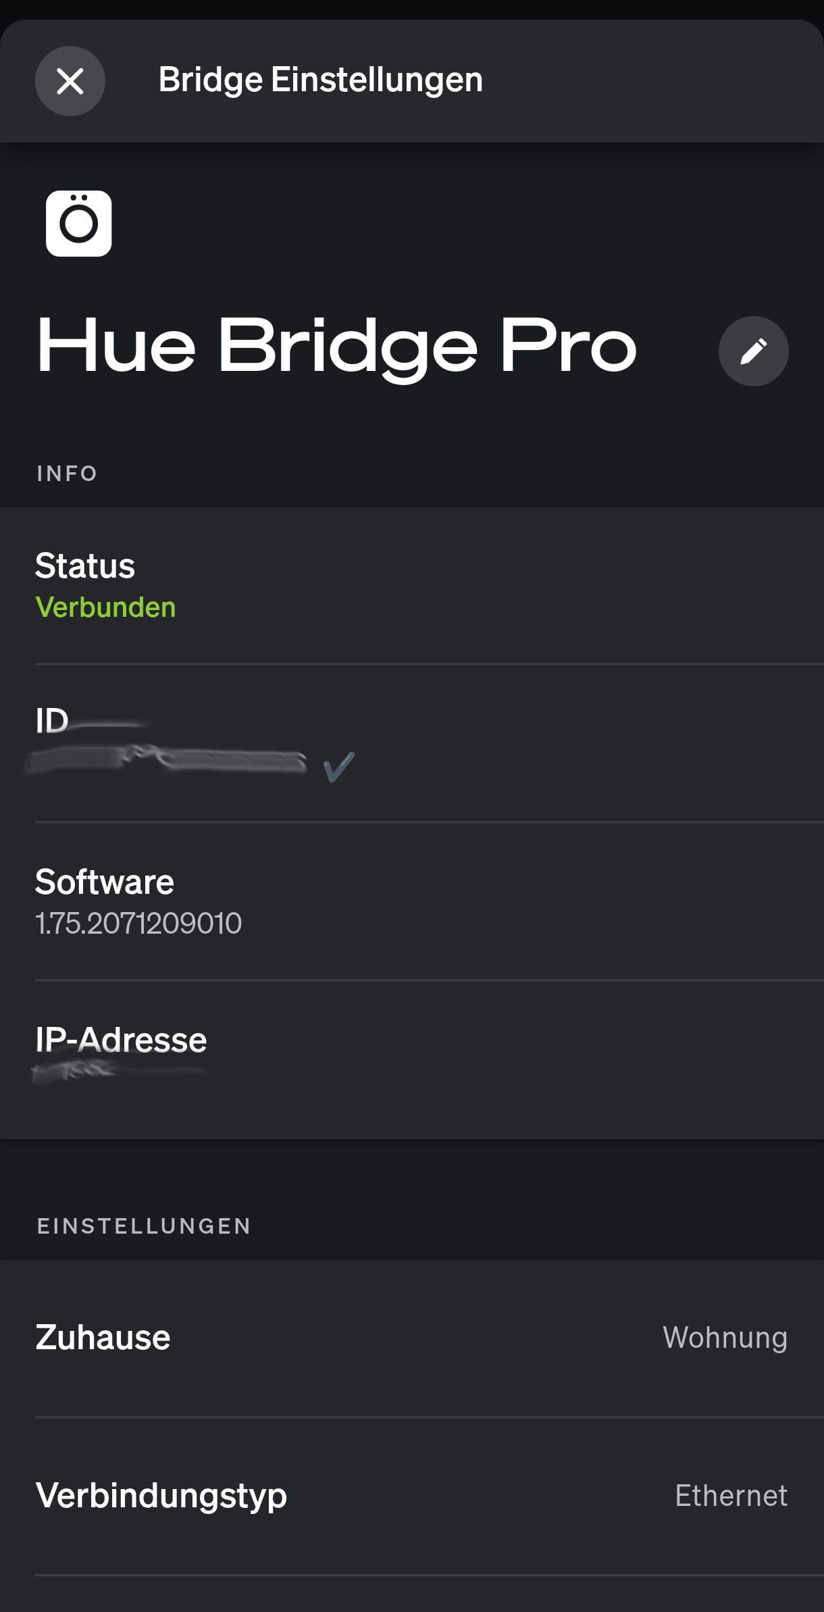Tap the INFO section label

click(x=67, y=473)
